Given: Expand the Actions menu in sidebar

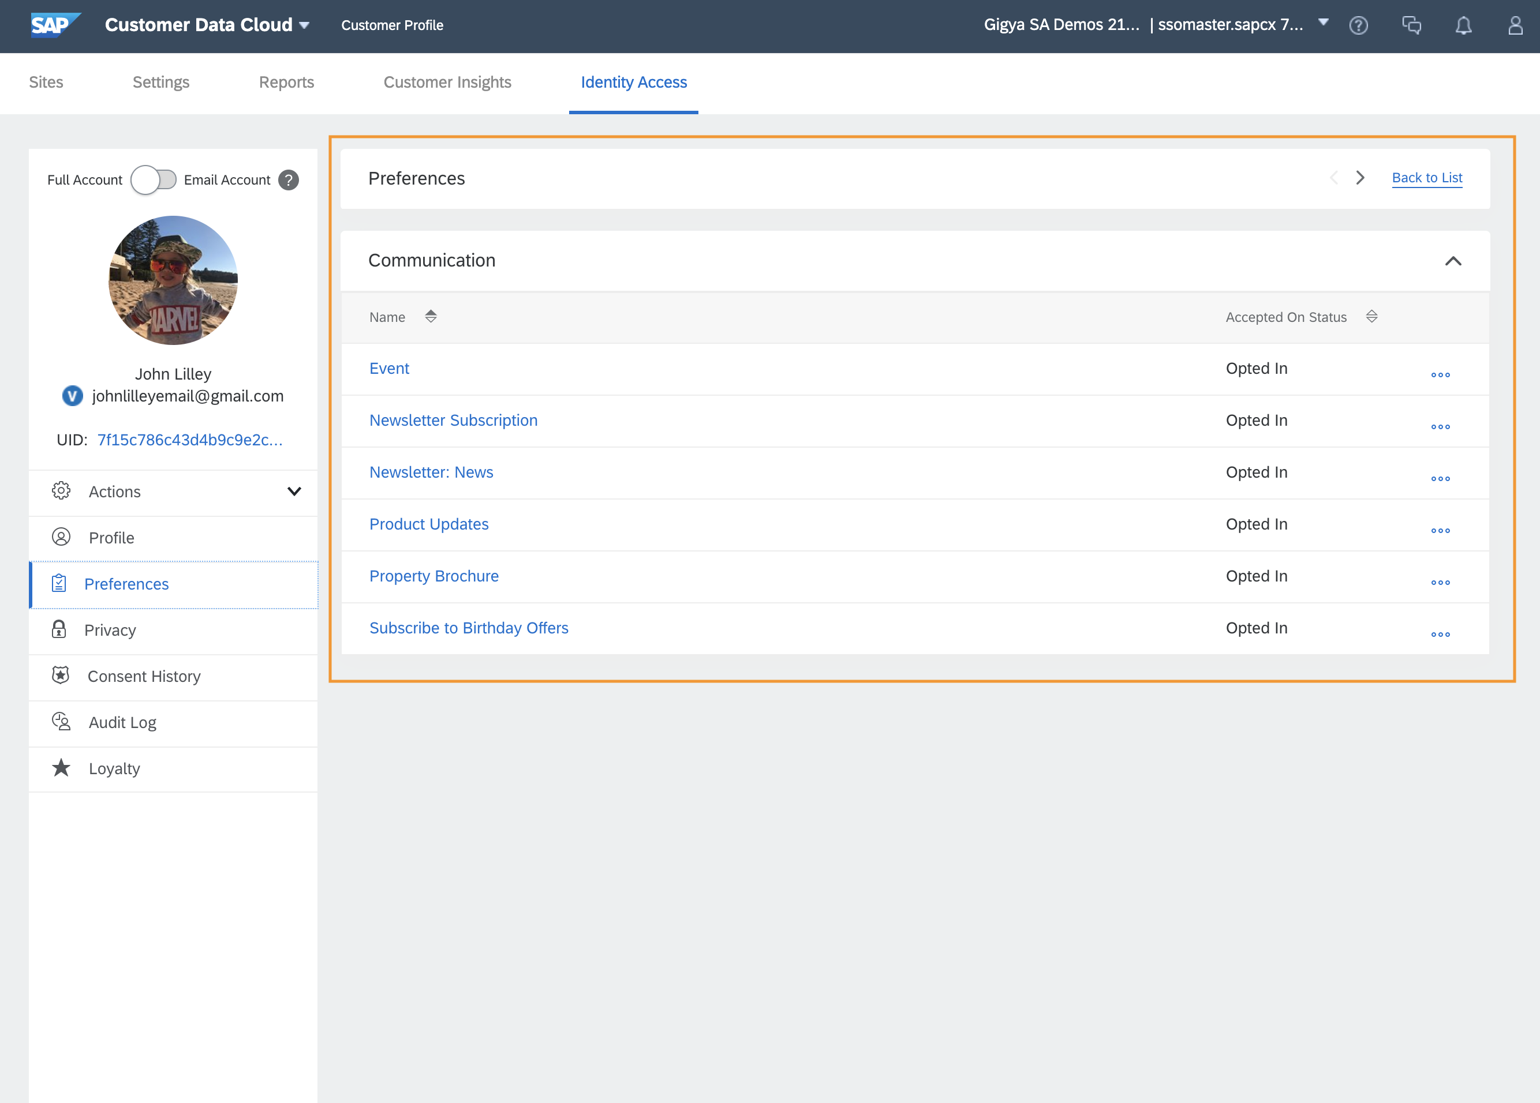Looking at the screenshot, I should coord(293,492).
